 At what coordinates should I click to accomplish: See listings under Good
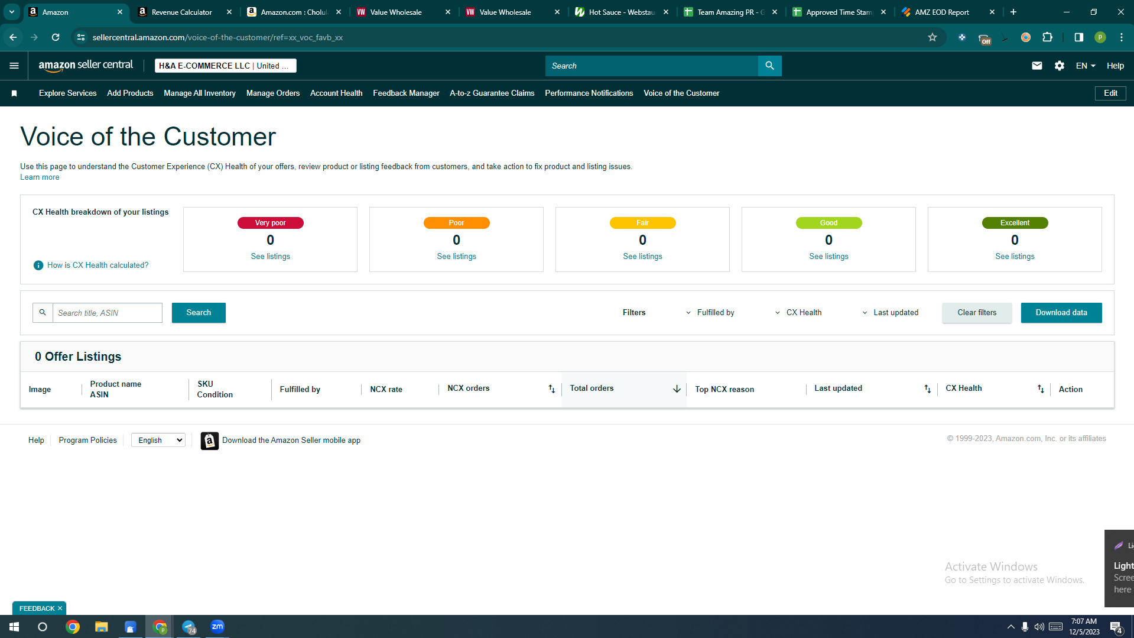pos(828,257)
